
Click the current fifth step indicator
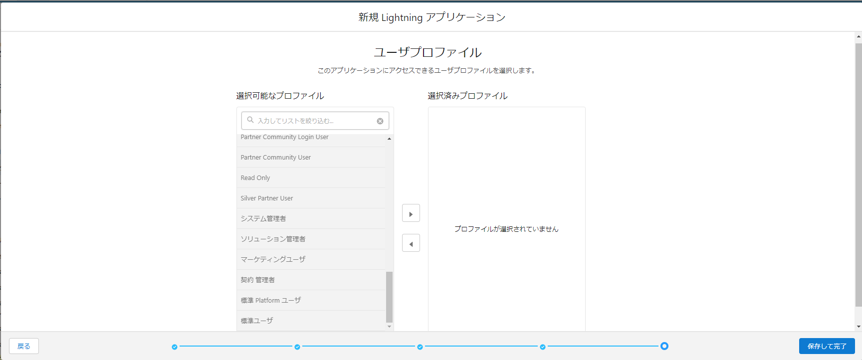[x=664, y=346]
